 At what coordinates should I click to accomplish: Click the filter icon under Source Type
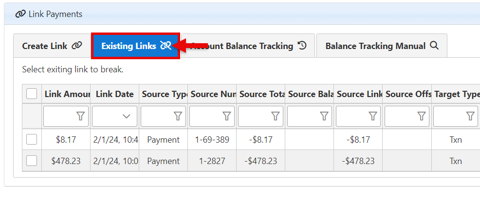pyautogui.click(x=178, y=116)
